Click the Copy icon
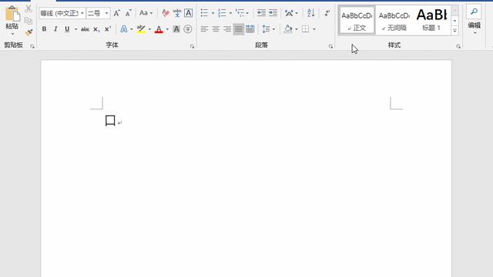The image size is (493, 277). [29, 21]
